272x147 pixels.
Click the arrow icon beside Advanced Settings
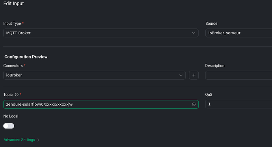[38, 140]
